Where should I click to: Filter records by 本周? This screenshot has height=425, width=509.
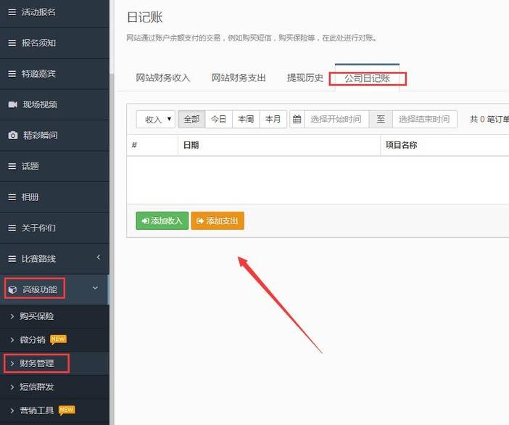tap(246, 120)
